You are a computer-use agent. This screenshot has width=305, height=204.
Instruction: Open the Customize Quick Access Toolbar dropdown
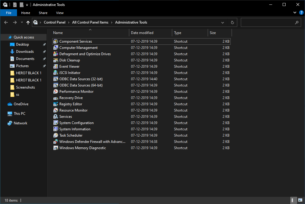click(x=27, y=4)
